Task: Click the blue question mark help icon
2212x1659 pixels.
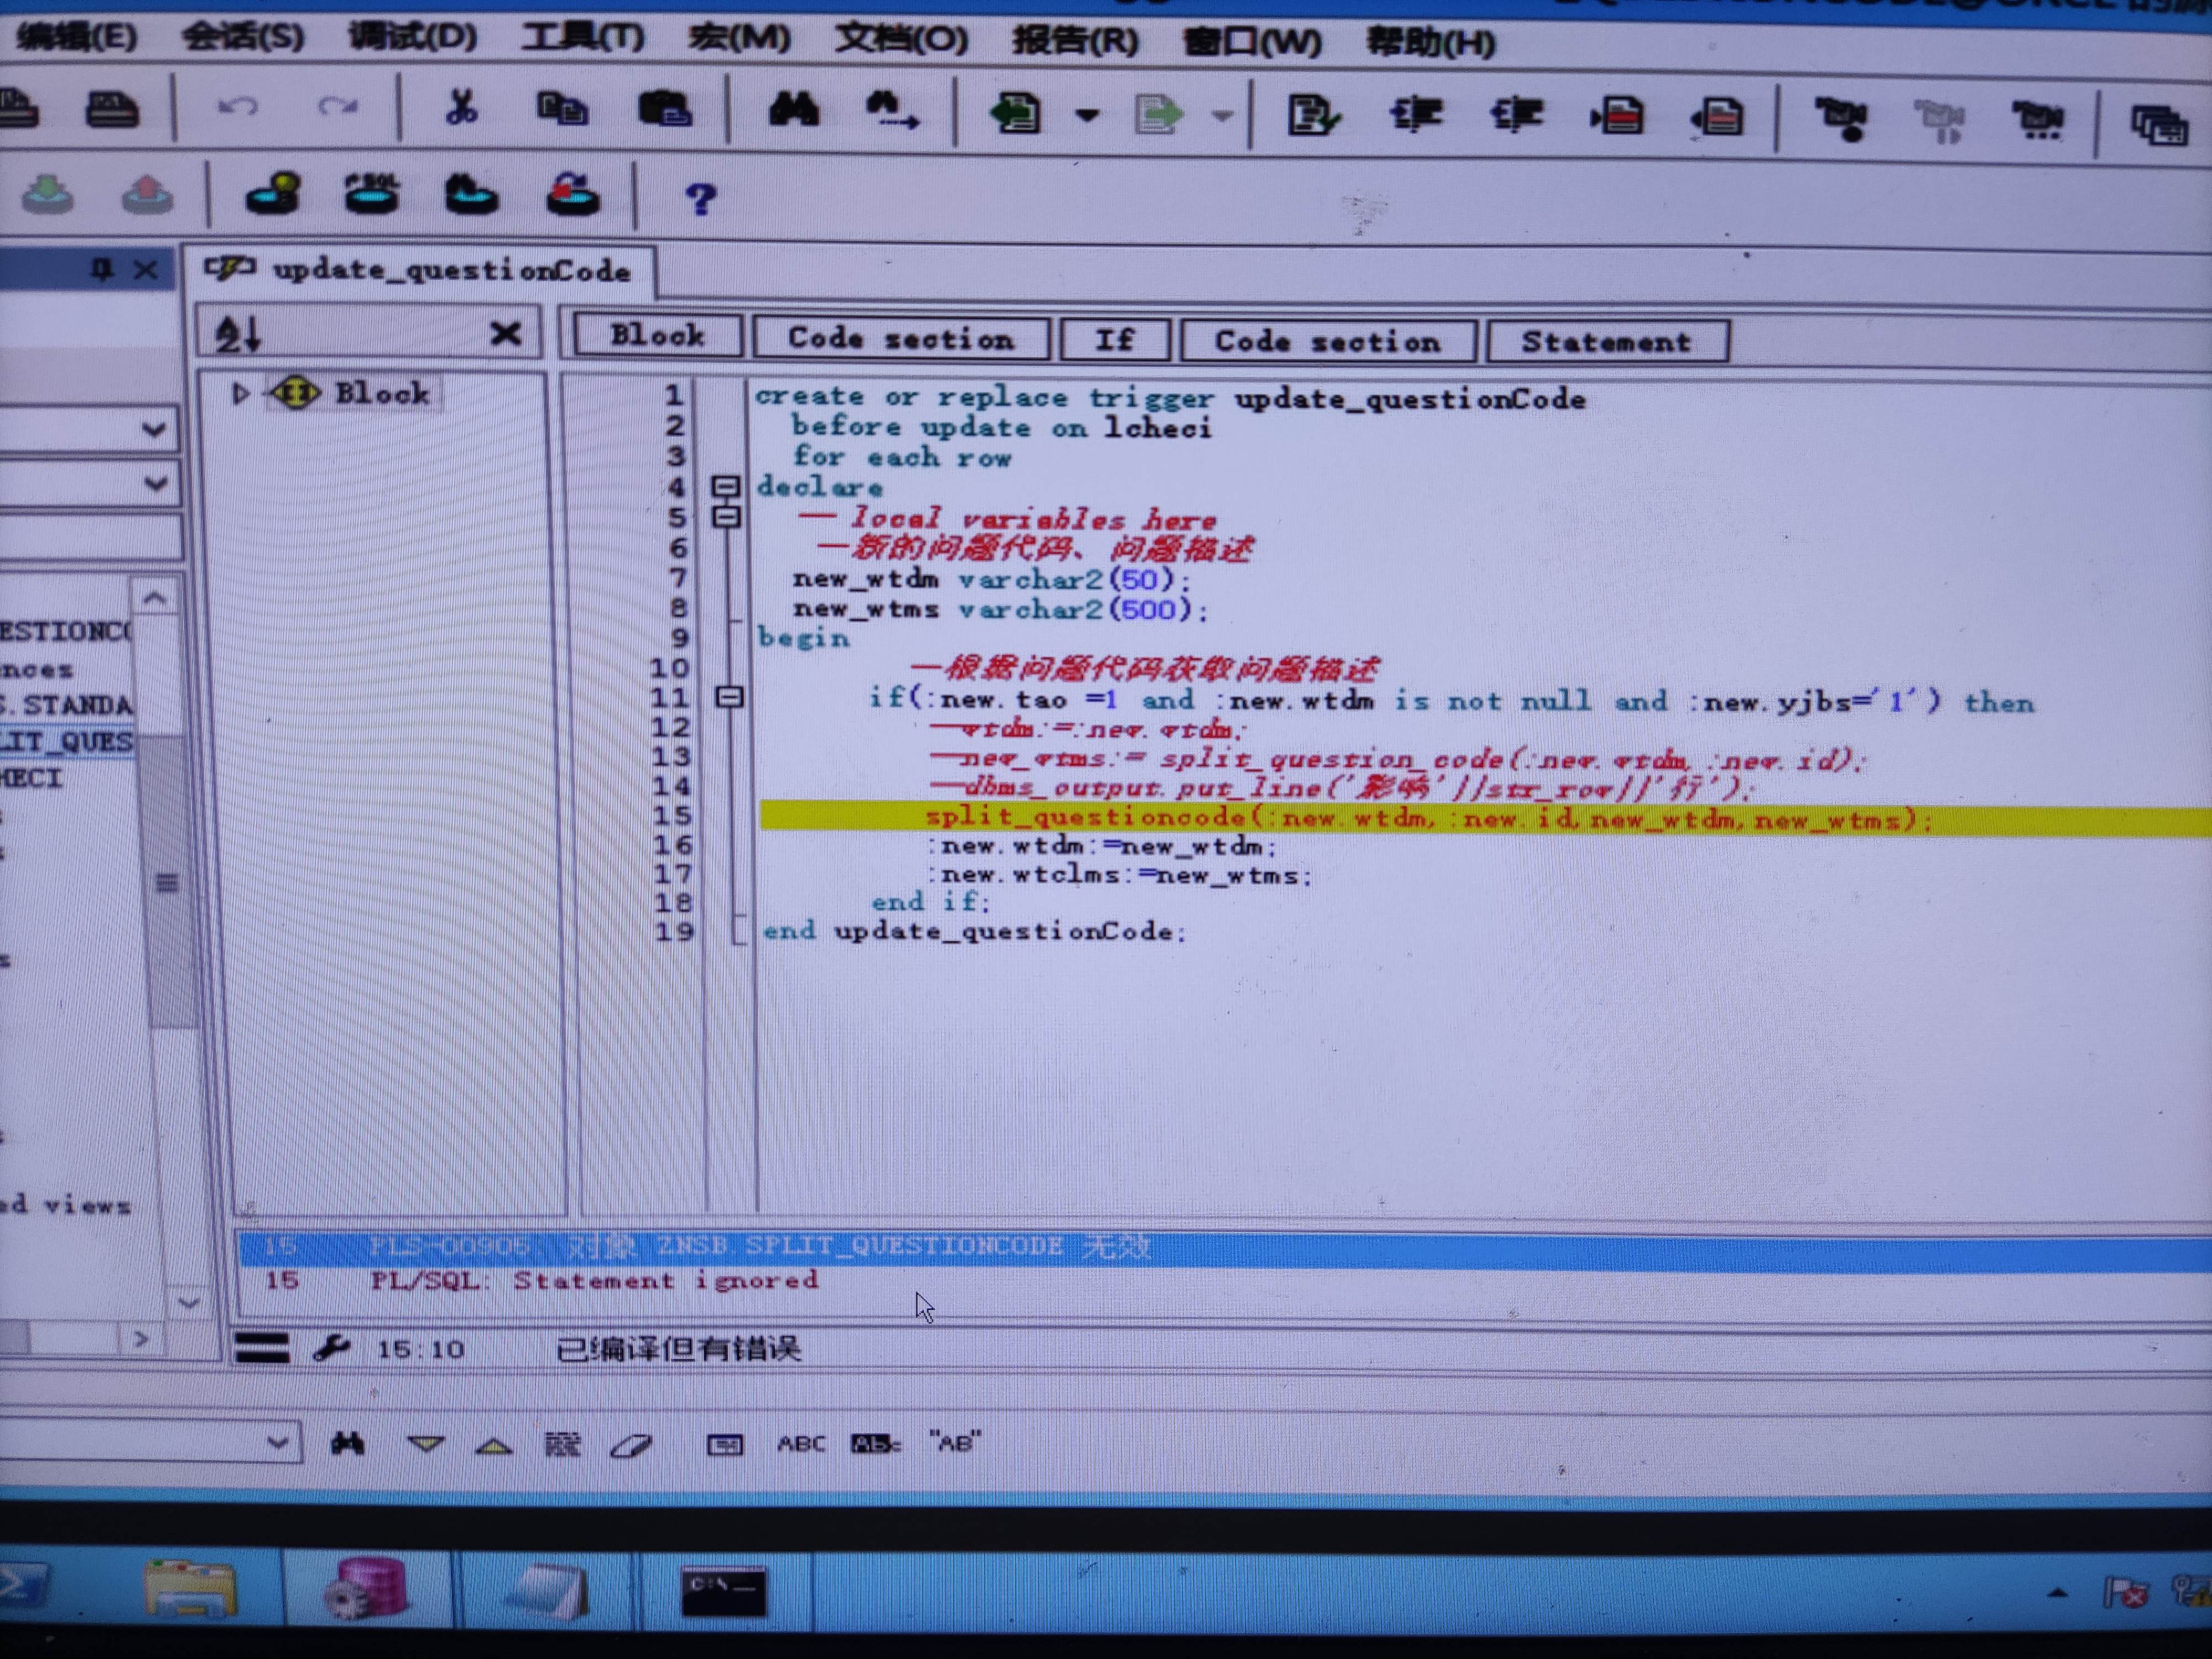Action: (x=700, y=198)
